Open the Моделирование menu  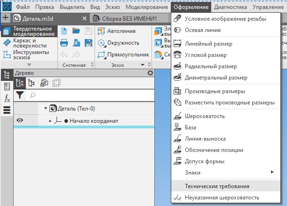click(147, 7)
